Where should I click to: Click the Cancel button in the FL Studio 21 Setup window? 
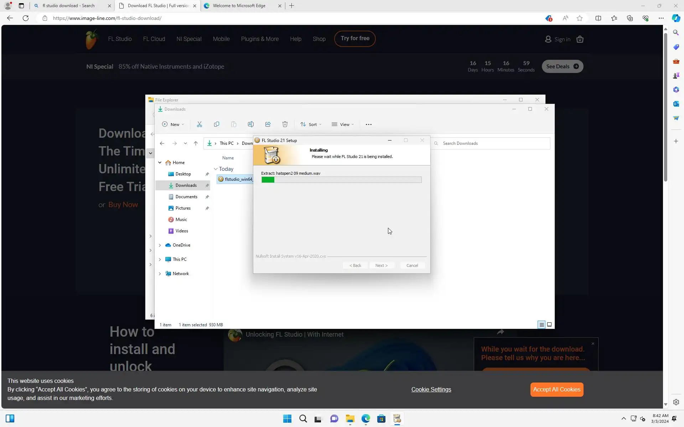[412, 265]
